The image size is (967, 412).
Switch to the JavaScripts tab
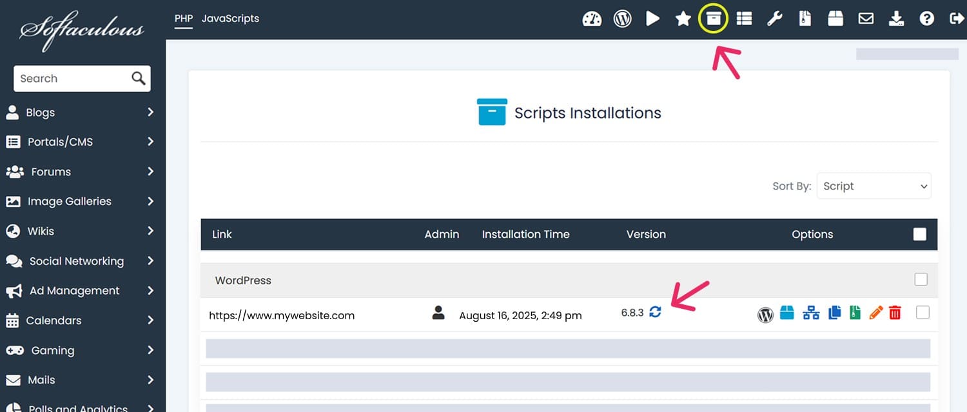tap(230, 19)
